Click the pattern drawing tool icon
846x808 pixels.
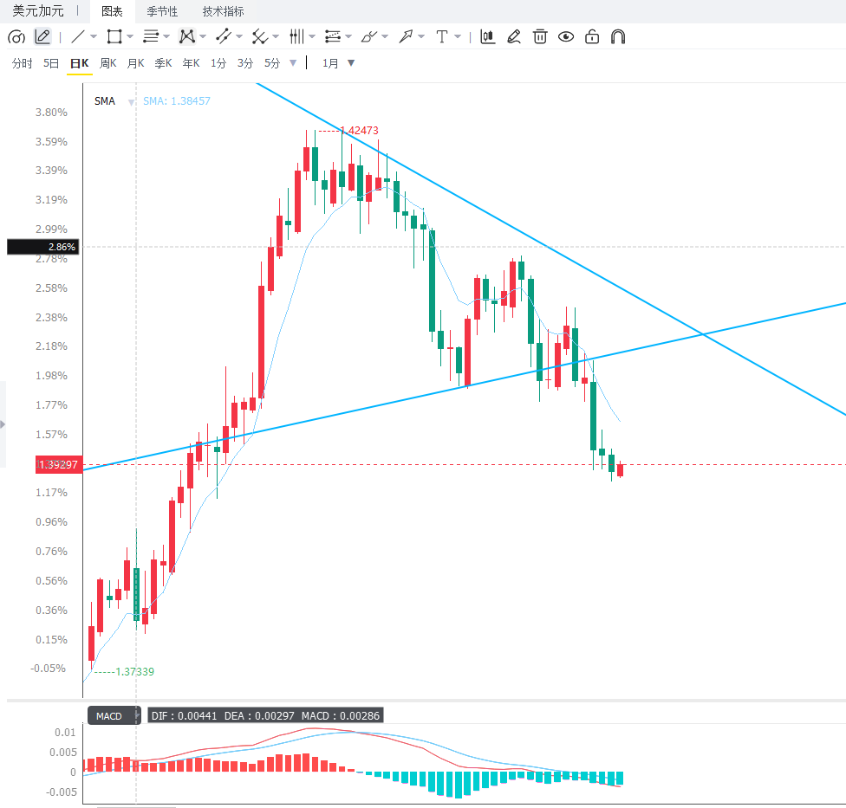187,36
